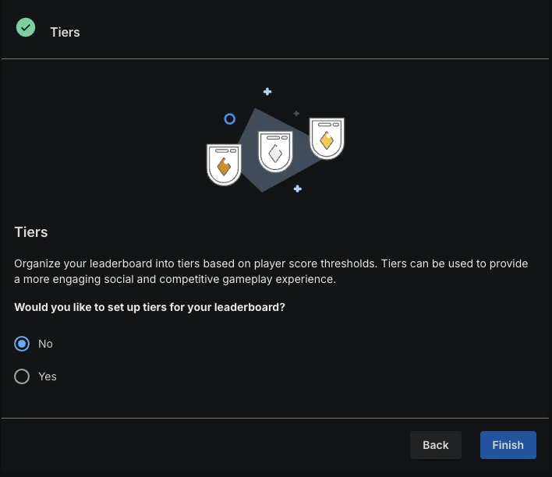Click the gold tier shield badge

point(327,139)
